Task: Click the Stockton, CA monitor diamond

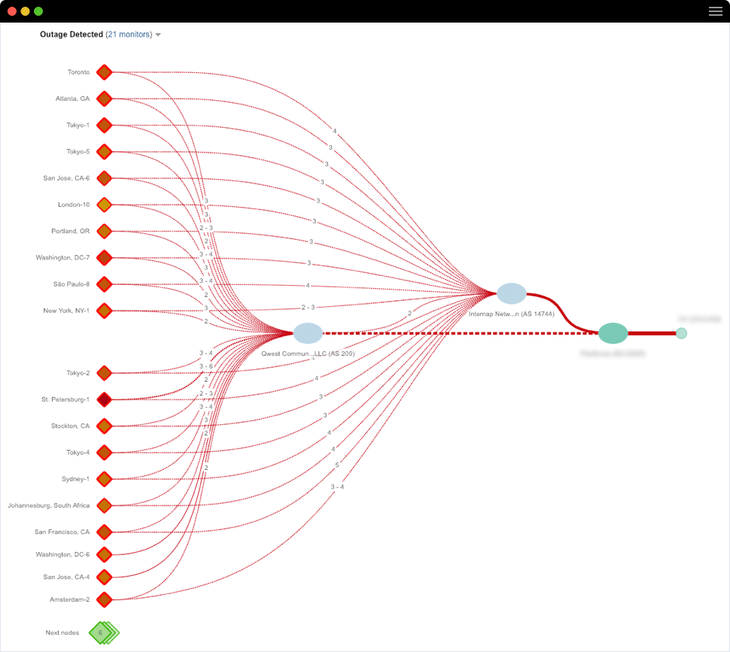Action: (x=104, y=426)
